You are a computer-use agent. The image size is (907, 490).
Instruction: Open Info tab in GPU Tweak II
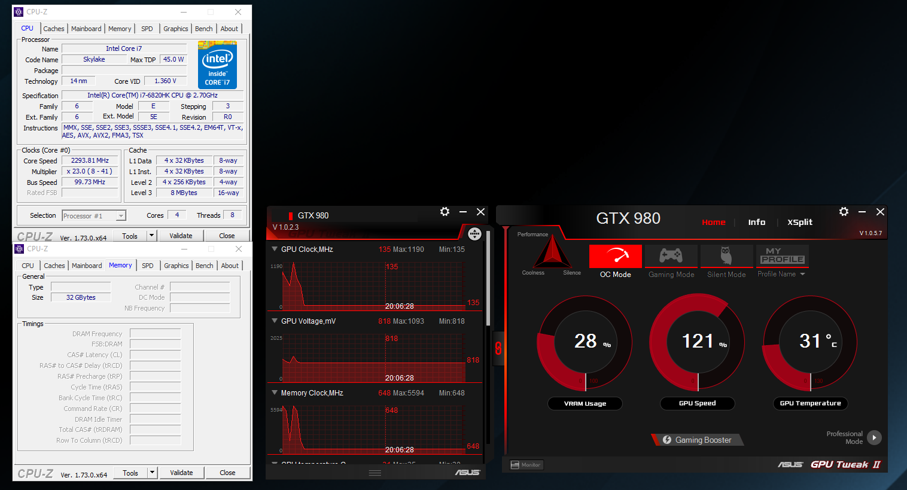point(757,222)
